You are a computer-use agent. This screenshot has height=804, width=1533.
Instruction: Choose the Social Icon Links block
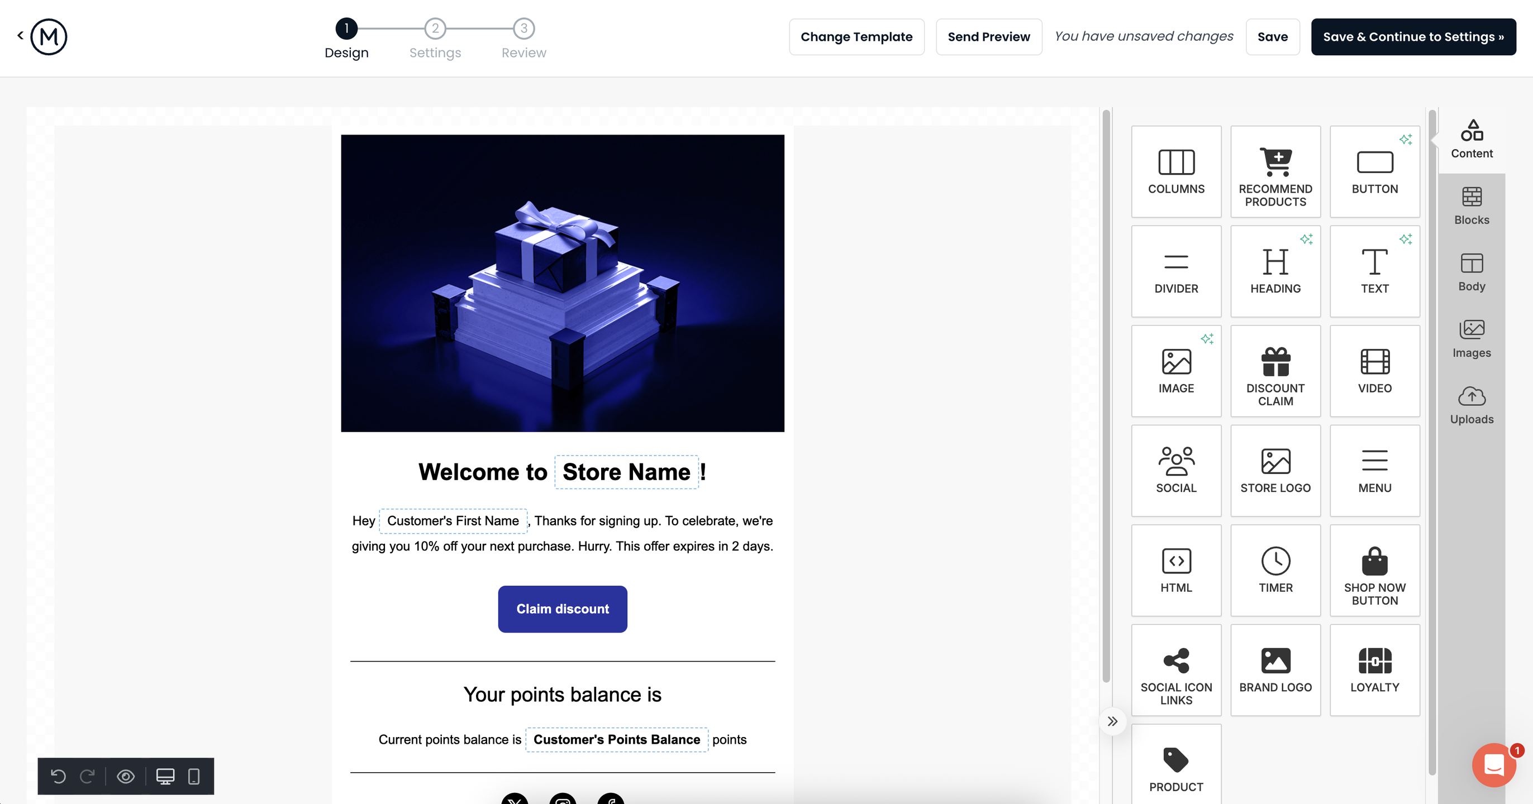pos(1176,669)
